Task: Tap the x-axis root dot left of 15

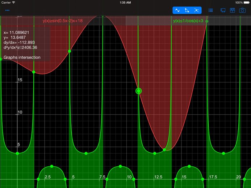Action: (176, 179)
